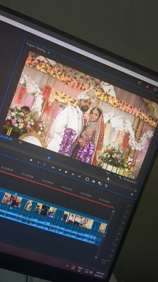Open the plus Button Editor icon
Image resolution: width=158 pixels, height=282 pixels.
(132, 195)
